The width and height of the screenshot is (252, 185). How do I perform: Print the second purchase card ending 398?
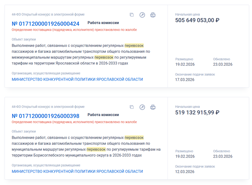[x=153, y=107]
